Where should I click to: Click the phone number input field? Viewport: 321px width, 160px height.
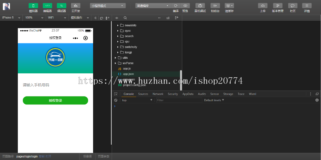pos(55,85)
